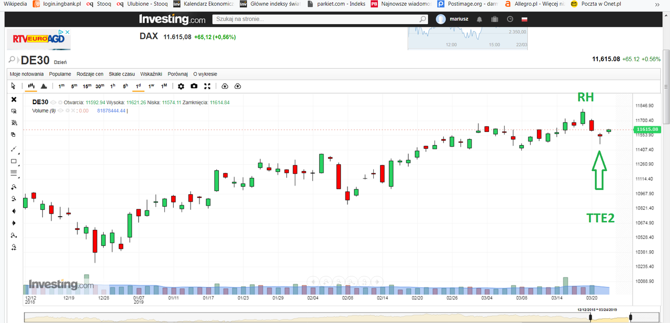This screenshot has width=670, height=323.
Task: Select the 1d timeframe
Action: (138, 86)
